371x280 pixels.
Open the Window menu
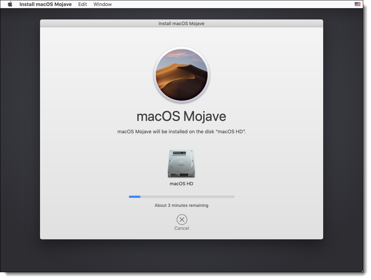pos(102,4)
